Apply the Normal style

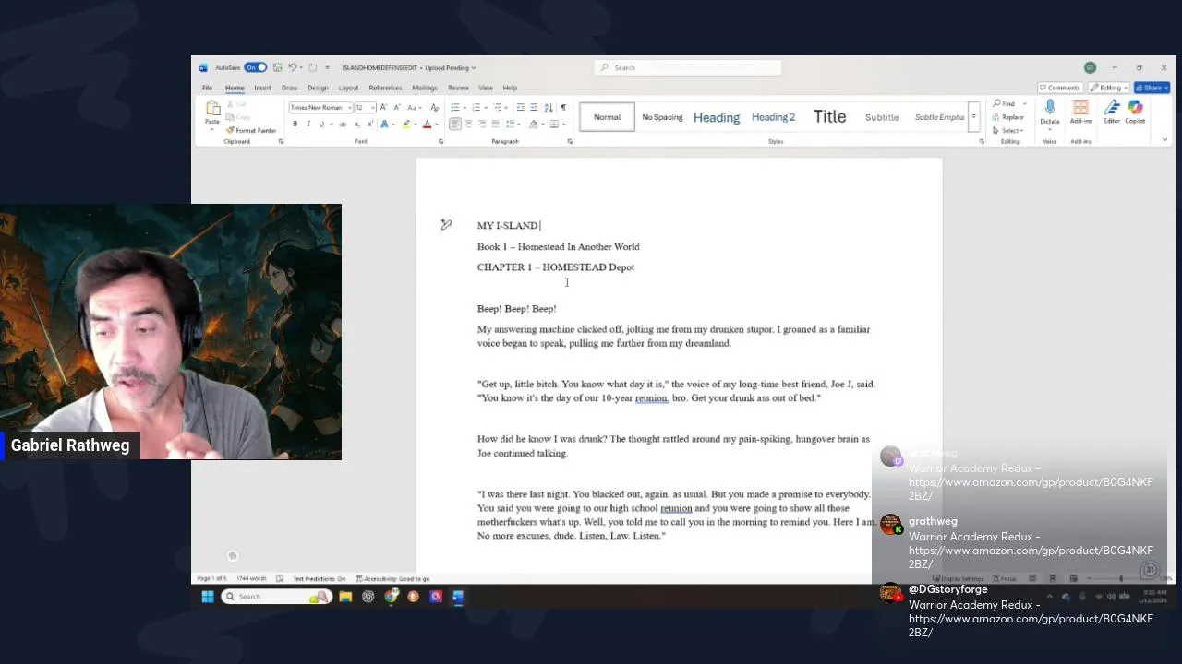[x=607, y=117]
